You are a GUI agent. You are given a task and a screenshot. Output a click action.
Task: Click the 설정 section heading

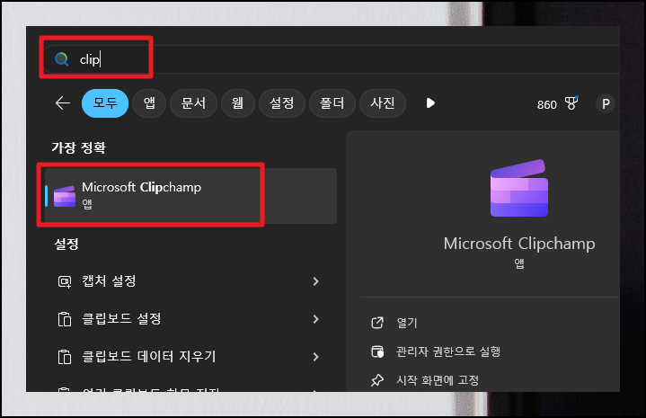tap(66, 244)
